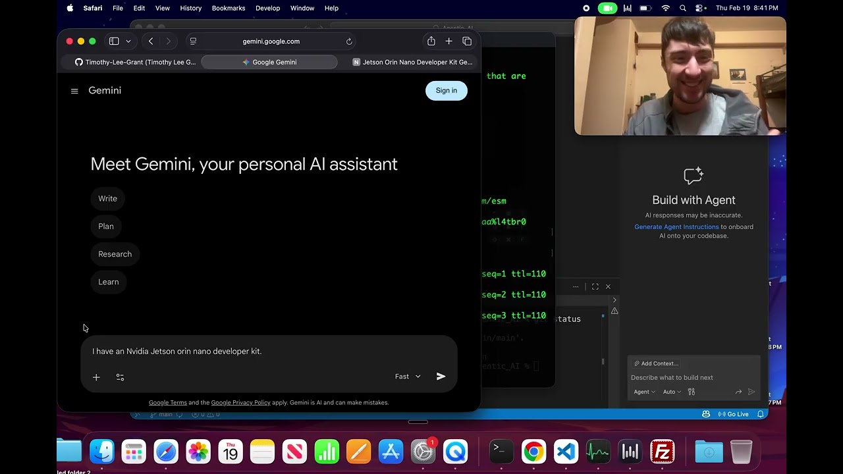The height and width of the screenshot is (474, 843).
Task: Switch to the Jetson Orin Nano Developer Kit tab
Action: (412, 62)
